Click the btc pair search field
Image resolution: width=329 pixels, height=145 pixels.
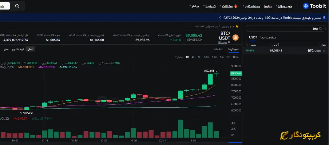[286, 29]
